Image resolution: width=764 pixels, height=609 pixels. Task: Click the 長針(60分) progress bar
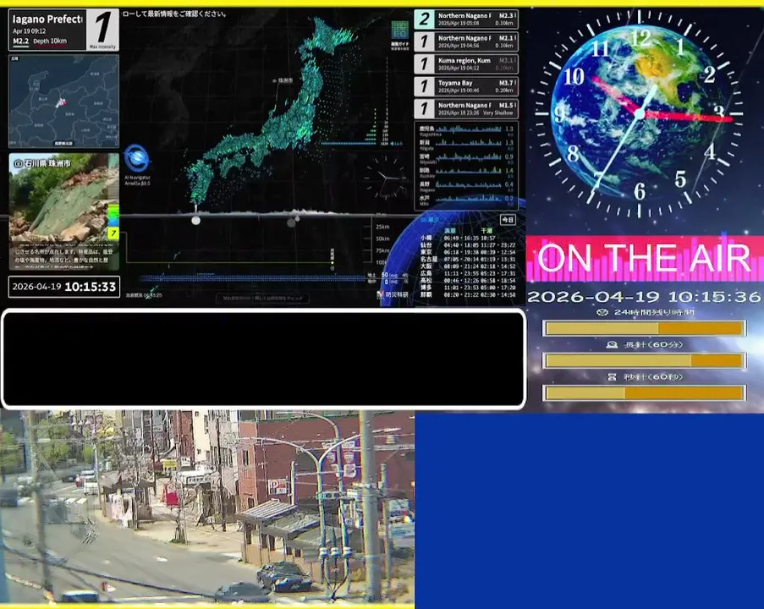644,360
